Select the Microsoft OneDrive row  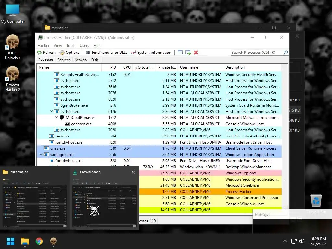210,185
